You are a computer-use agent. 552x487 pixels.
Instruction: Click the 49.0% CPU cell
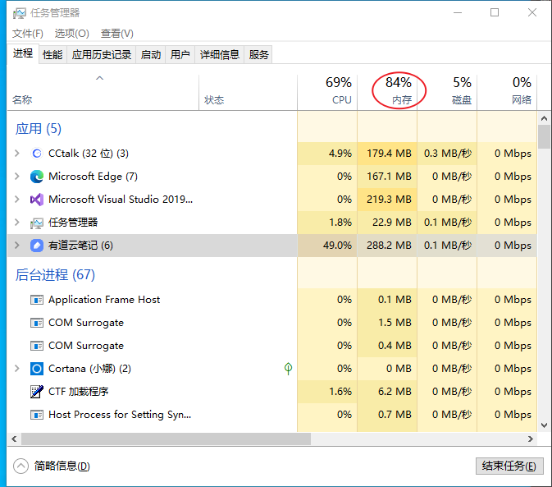click(x=327, y=246)
